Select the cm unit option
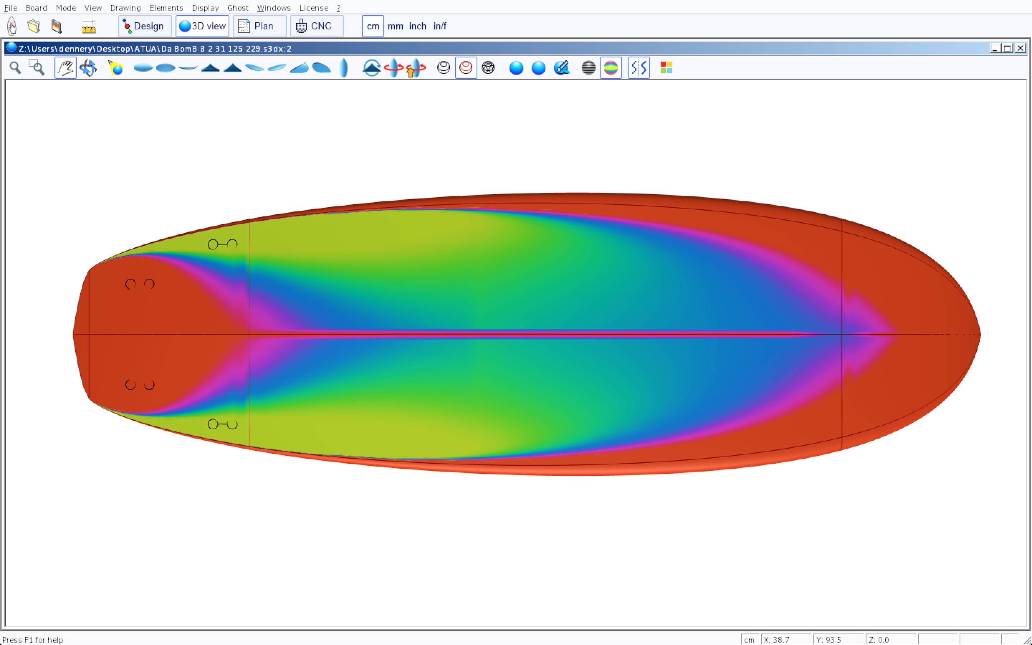Screen dimensions: 1032x645 coord(373,27)
